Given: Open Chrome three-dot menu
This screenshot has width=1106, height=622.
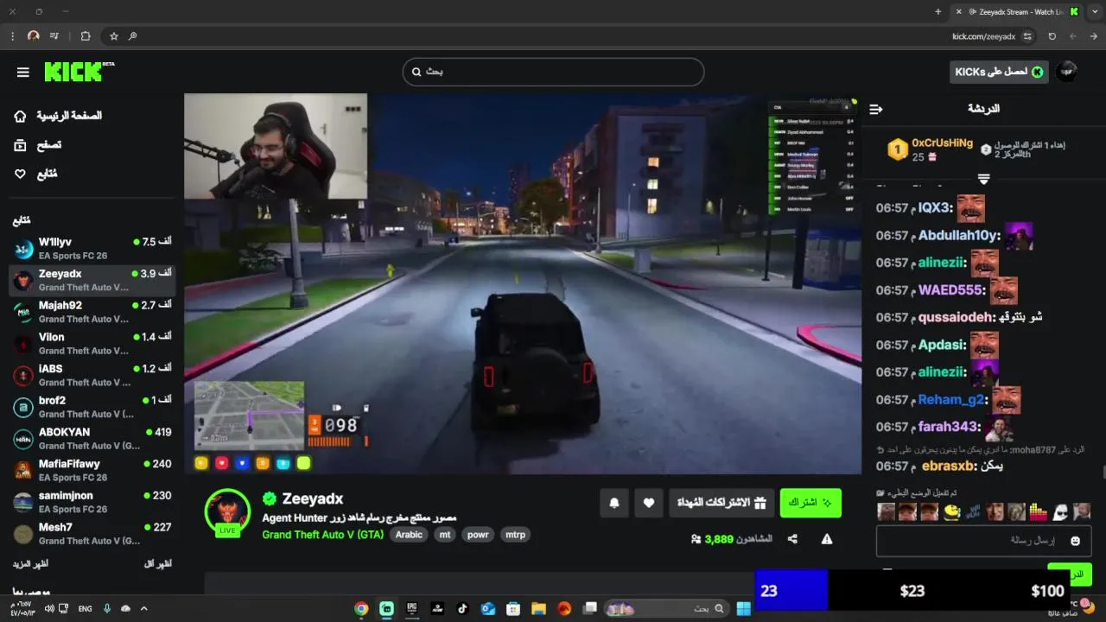Looking at the screenshot, I should click(12, 36).
